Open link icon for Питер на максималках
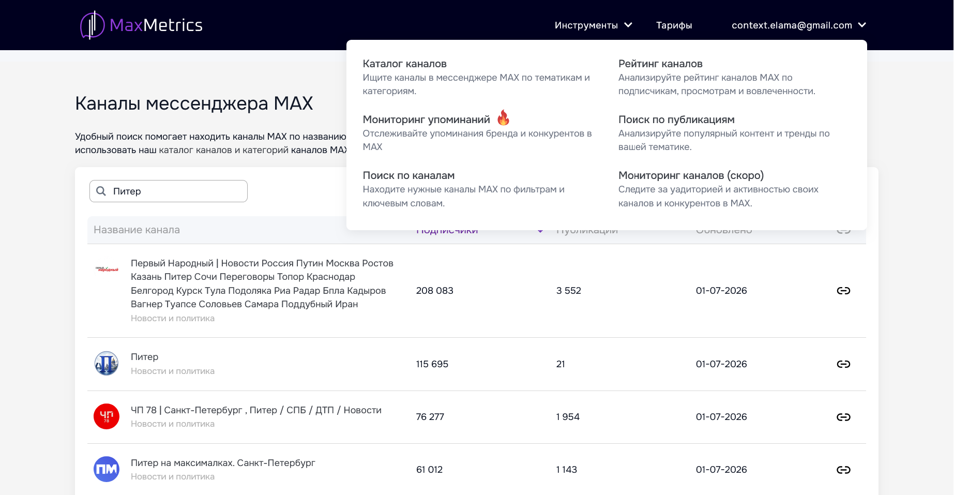Image resolution: width=954 pixels, height=495 pixels. point(843,470)
